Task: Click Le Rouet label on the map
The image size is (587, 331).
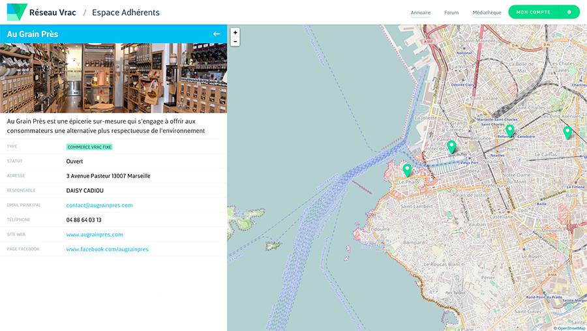Action: click(x=532, y=256)
